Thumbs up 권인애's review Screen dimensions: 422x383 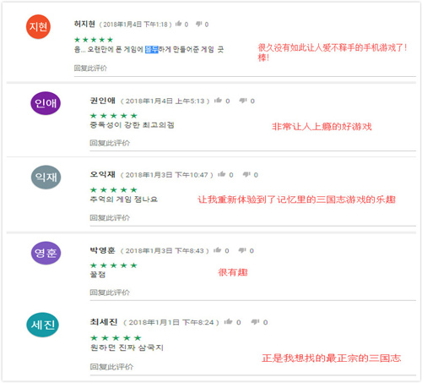pos(218,101)
